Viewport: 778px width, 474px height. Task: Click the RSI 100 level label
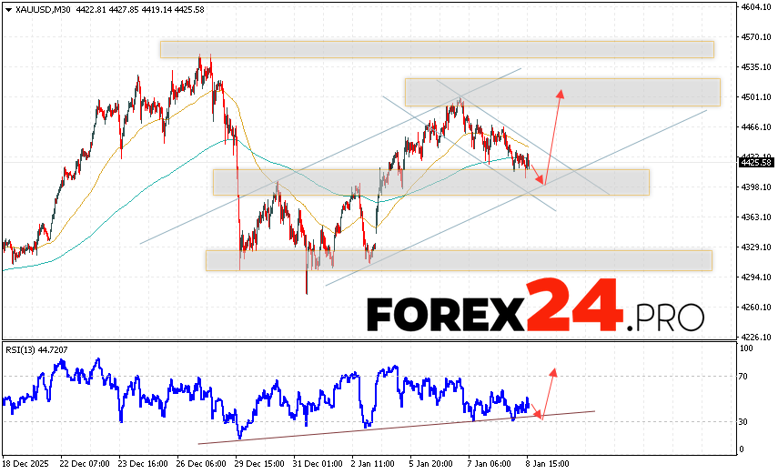click(746, 348)
